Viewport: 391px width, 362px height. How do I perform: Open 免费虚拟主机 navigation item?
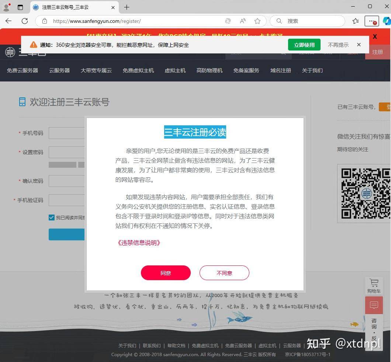138,70
